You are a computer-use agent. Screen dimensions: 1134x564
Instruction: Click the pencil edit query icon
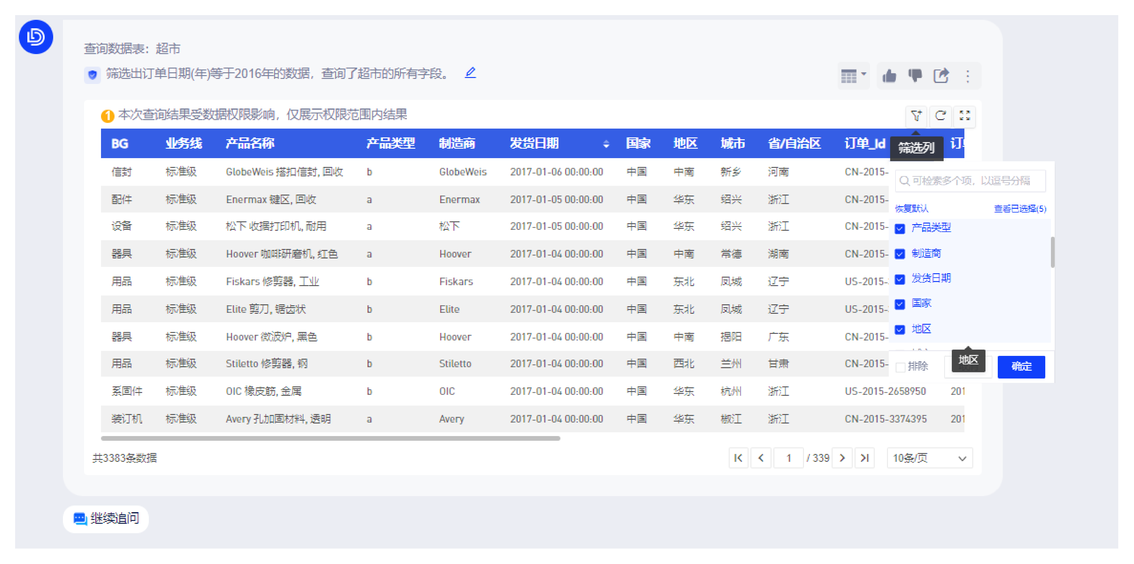pos(470,73)
